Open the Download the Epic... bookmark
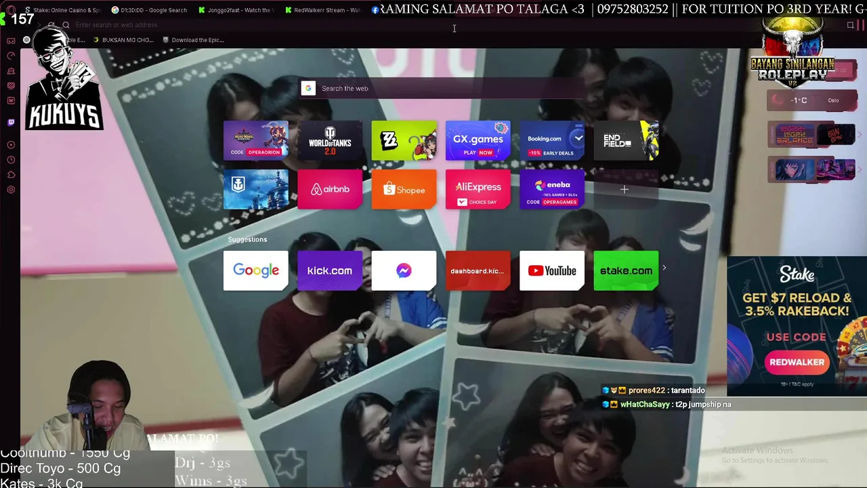867x488 pixels. click(x=193, y=40)
